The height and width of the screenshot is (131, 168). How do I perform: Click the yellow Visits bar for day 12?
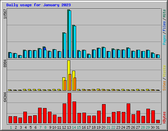point(64,84)
